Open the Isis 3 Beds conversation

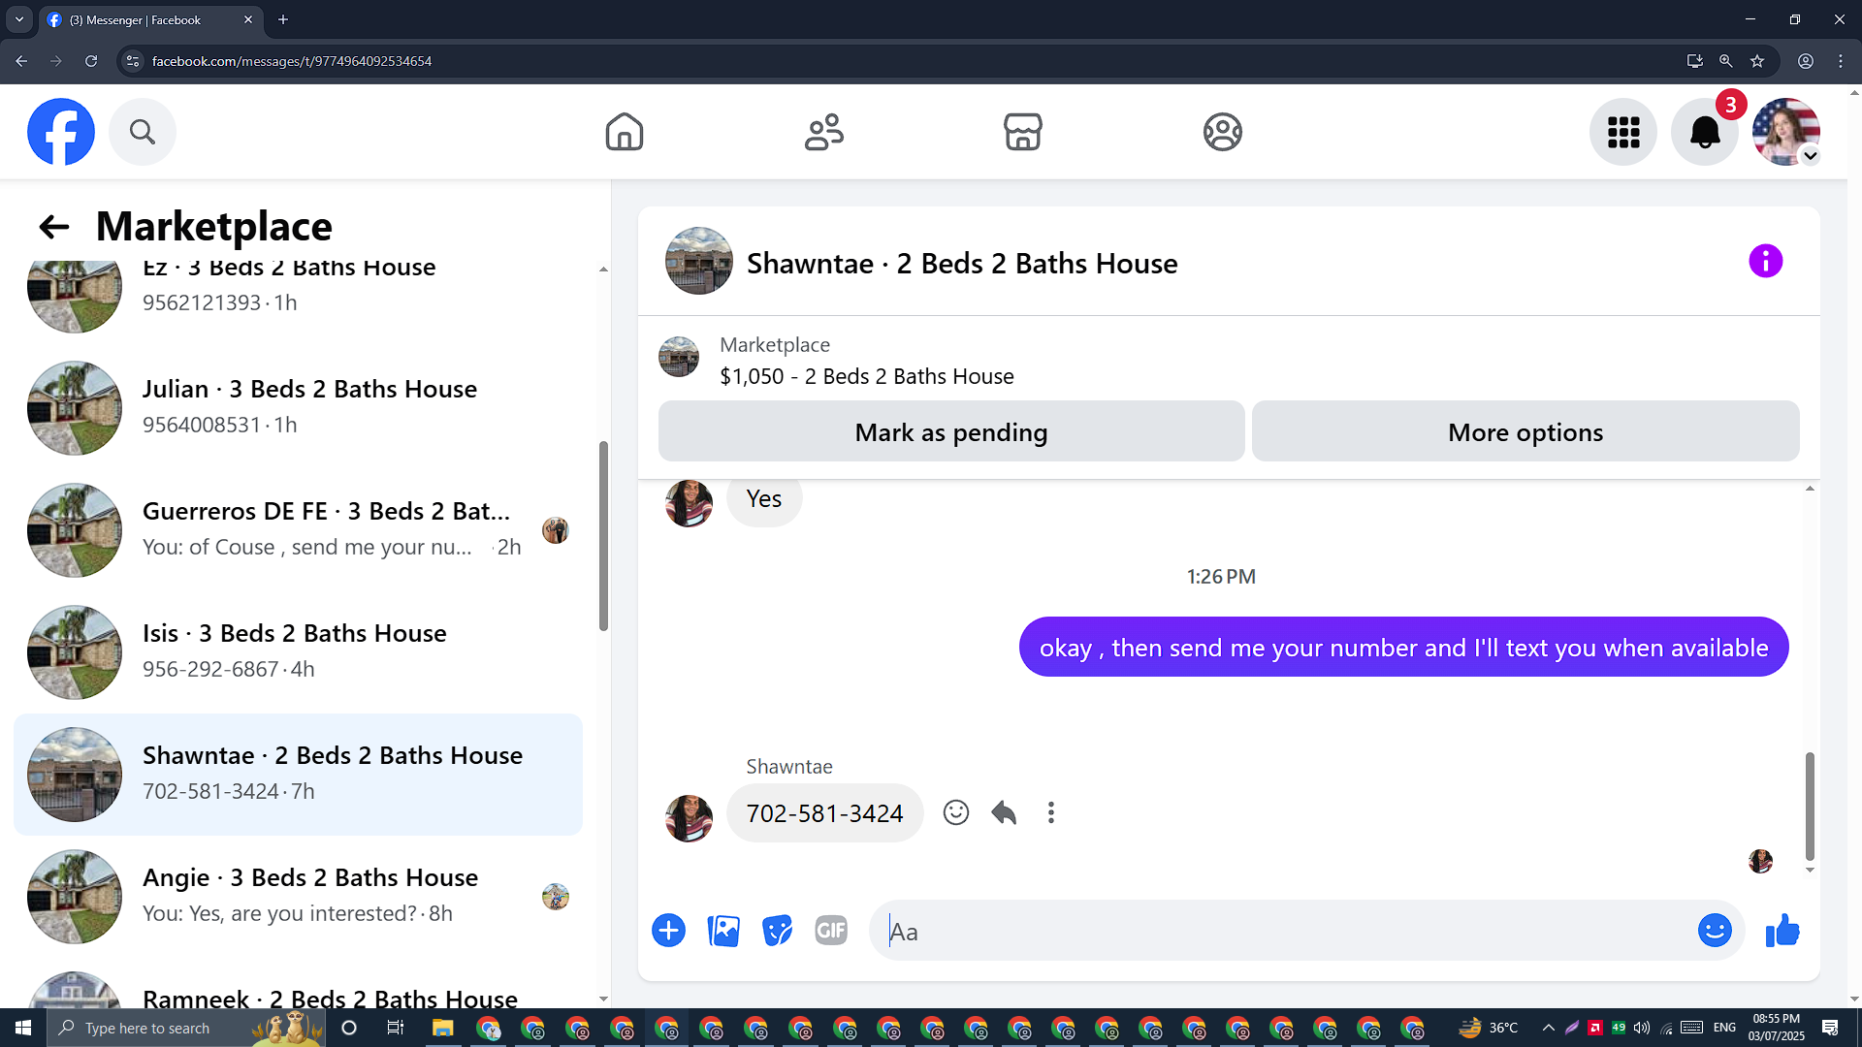click(x=296, y=651)
